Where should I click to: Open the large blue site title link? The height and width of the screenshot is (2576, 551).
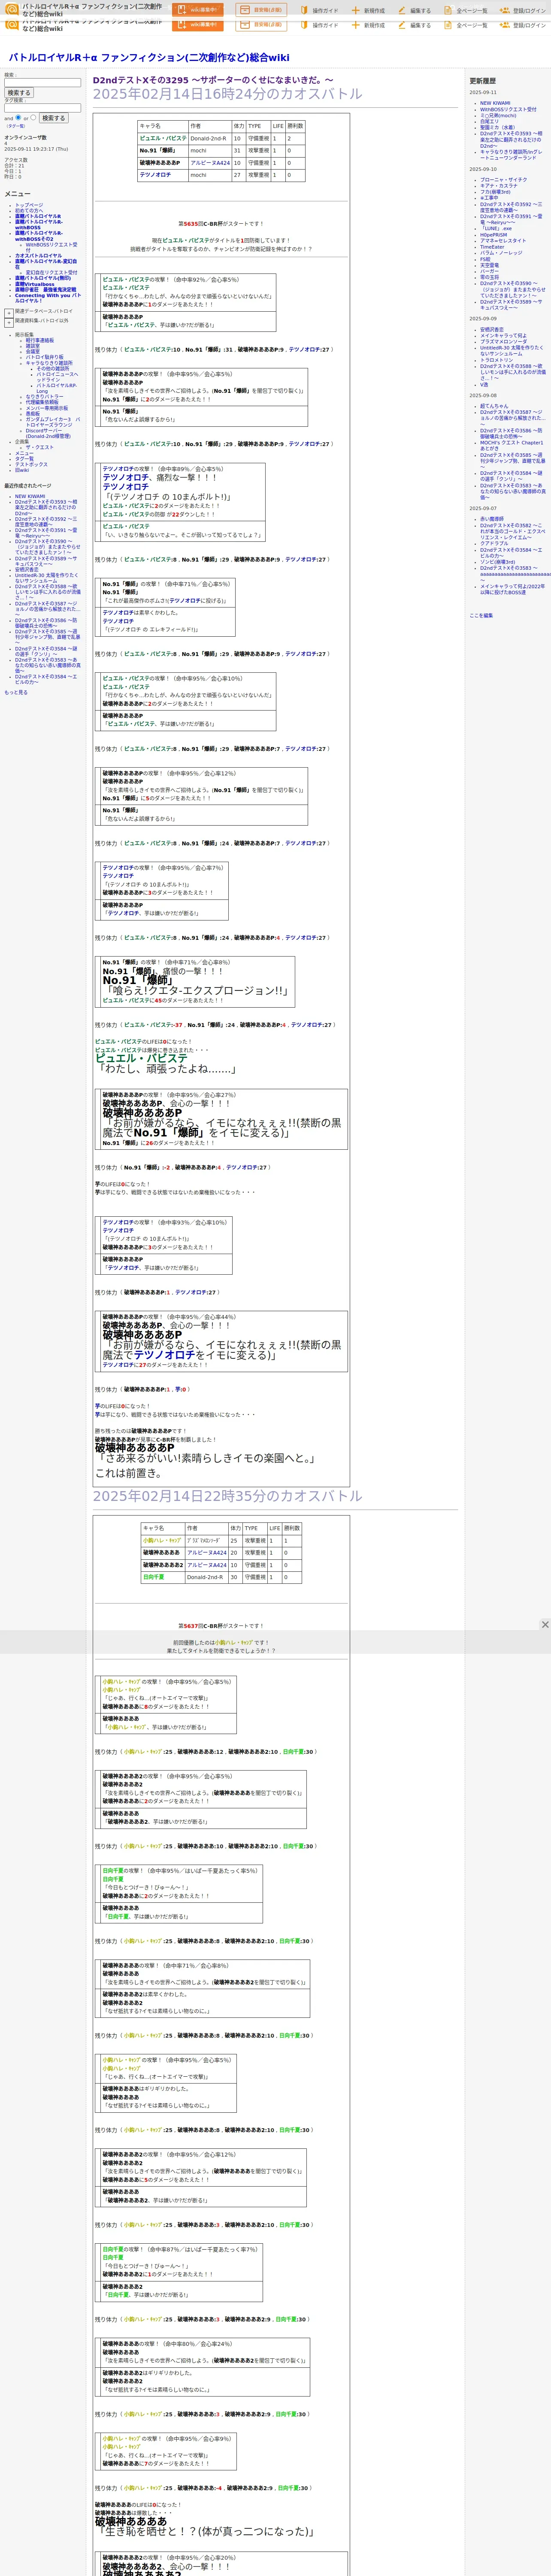coord(149,58)
